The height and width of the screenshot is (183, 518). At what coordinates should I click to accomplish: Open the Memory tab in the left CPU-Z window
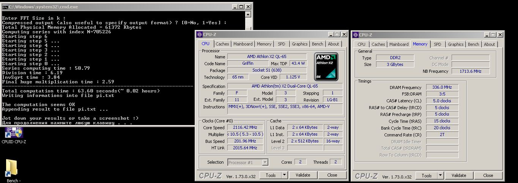[x=264, y=44]
